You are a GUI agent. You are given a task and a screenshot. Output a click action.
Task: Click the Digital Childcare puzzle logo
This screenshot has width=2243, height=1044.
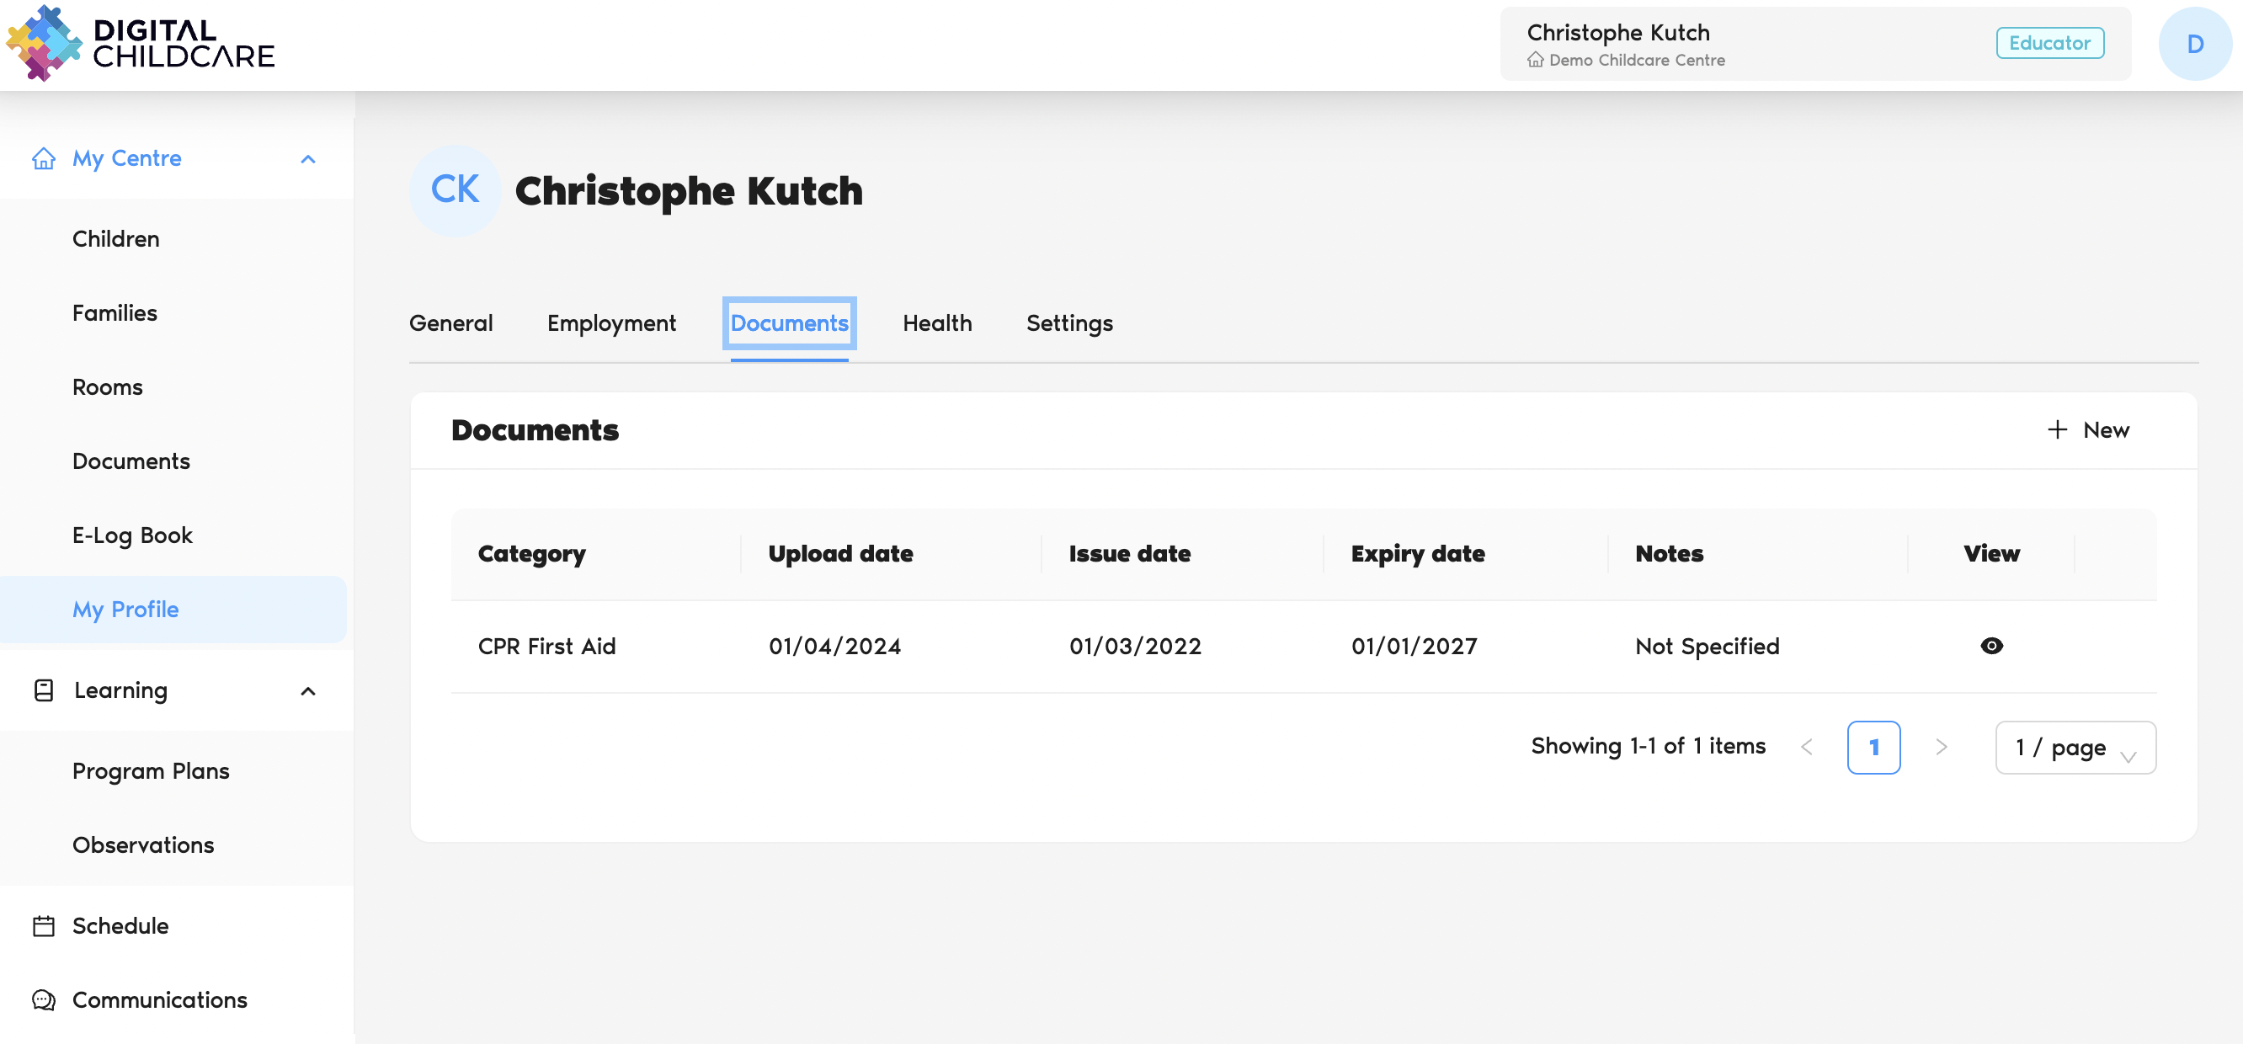pyautogui.click(x=44, y=44)
